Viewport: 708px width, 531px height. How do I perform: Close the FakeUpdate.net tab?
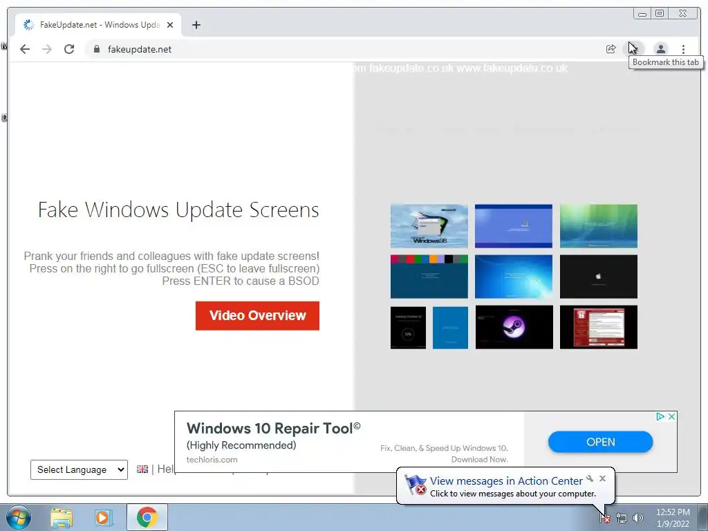click(x=170, y=25)
